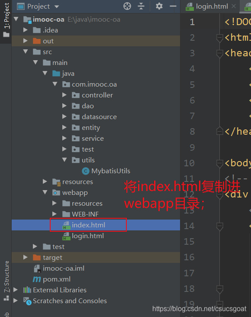Click the login.html file icon in tree
251x317 pixels.
click(66, 236)
